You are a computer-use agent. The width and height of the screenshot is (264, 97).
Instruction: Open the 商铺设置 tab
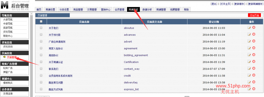[50, 10]
